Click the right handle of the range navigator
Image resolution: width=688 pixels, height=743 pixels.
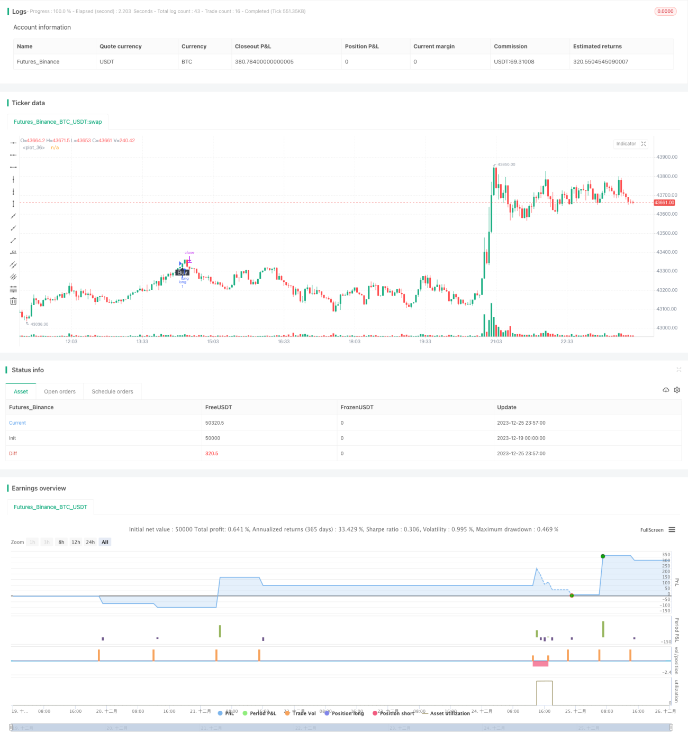[x=671, y=728]
